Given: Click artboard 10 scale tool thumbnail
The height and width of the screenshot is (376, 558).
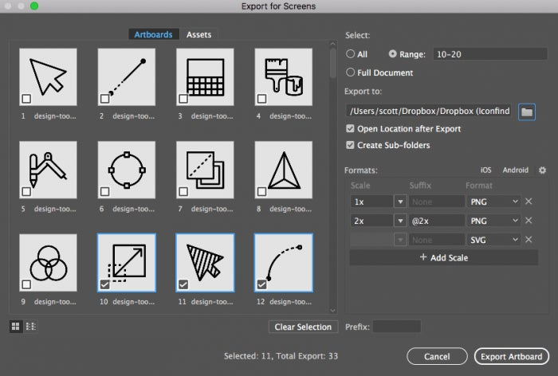Looking at the screenshot, I should tap(127, 263).
